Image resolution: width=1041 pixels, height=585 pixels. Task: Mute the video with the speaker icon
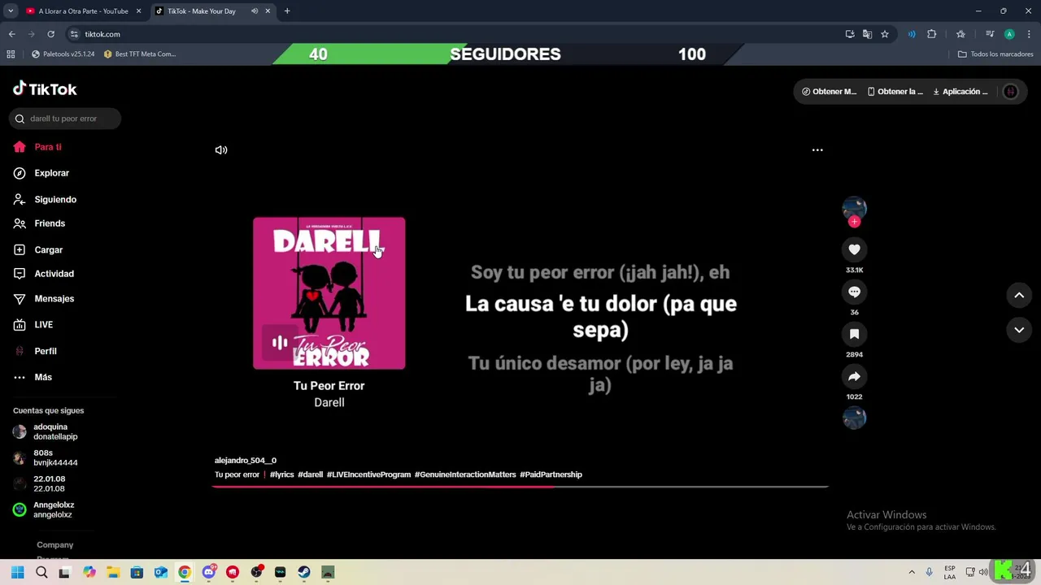(221, 150)
